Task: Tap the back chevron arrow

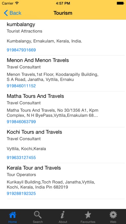Action: [x=6, y=13]
